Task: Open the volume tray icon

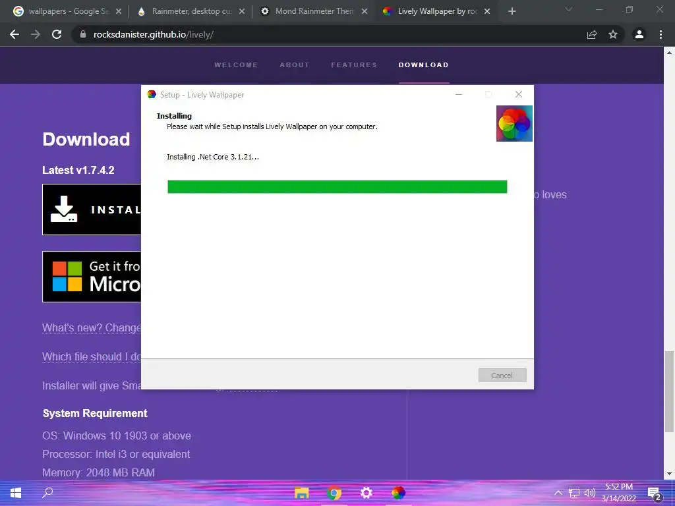Action: (590, 493)
